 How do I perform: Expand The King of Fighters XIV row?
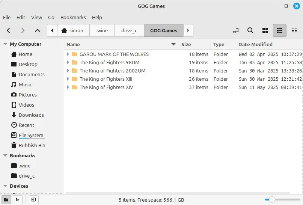[68, 87]
